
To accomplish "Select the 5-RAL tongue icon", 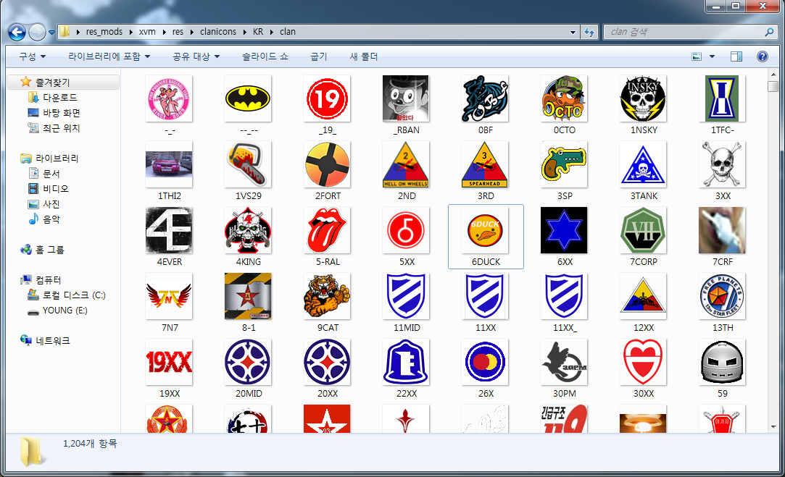I will tap(327, 230).
